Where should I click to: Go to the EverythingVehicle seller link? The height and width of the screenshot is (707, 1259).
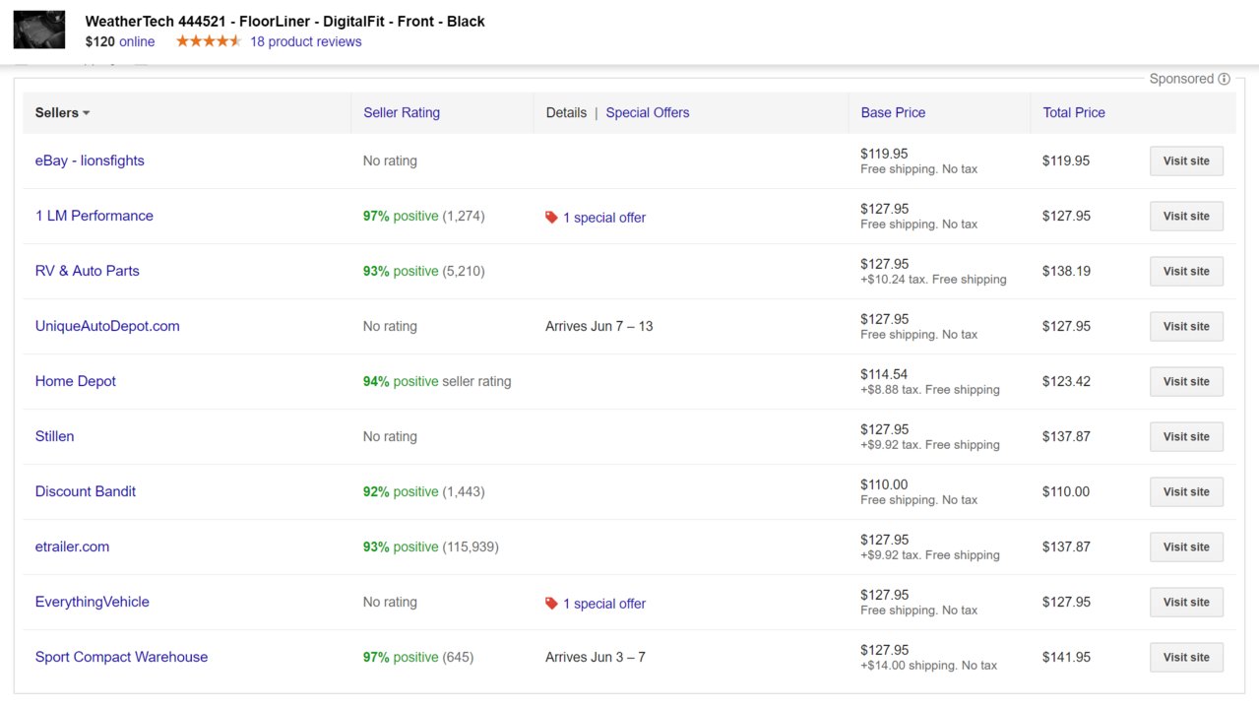[x=93, y=602]
